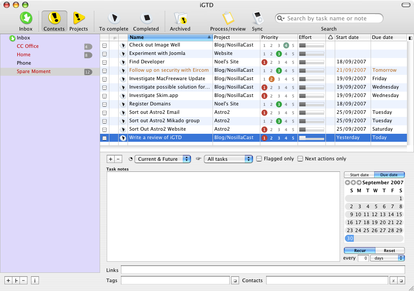Select the Due date calendar tab

coord(389,175)
